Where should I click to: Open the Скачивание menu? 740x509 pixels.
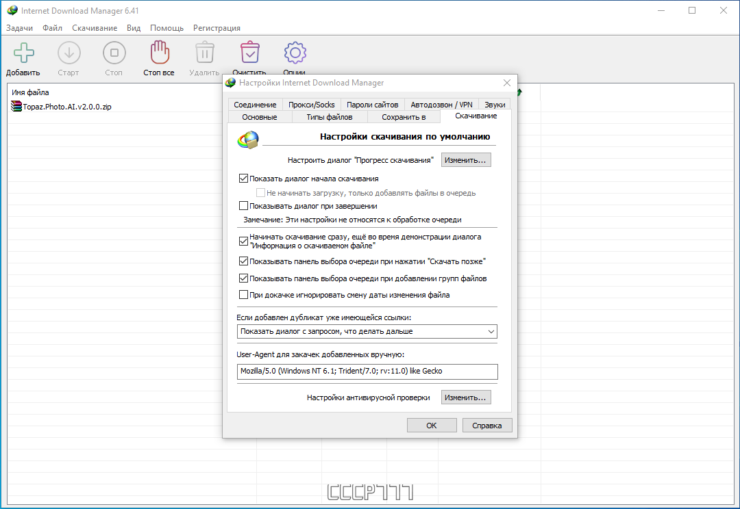click(x=95, y=28)
